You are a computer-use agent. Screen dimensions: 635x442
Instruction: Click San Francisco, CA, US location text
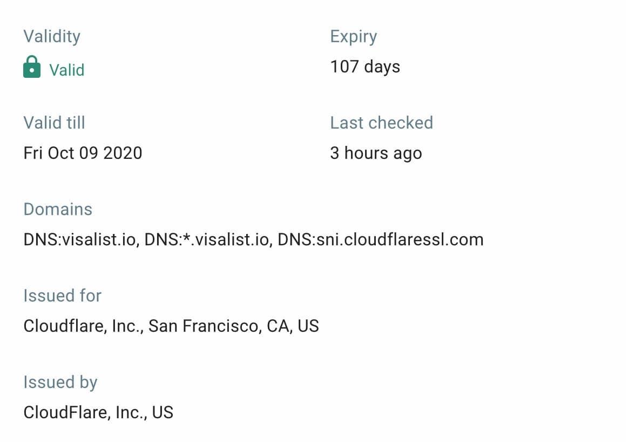234,326
